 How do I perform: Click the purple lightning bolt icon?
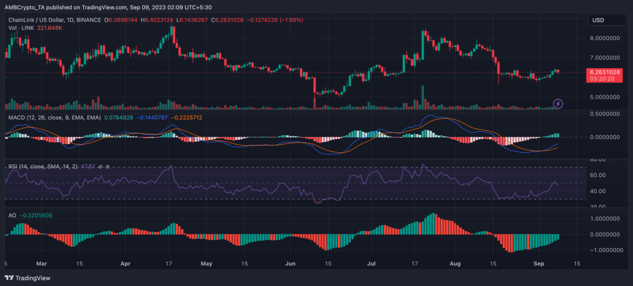[x=558, y=104]
